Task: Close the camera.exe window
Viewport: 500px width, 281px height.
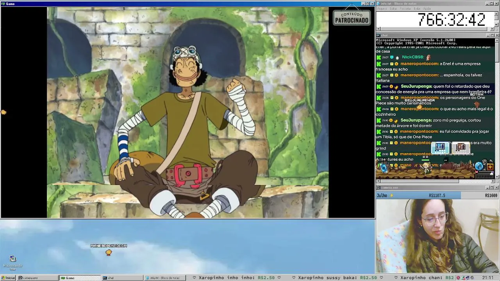Action: 497,188
